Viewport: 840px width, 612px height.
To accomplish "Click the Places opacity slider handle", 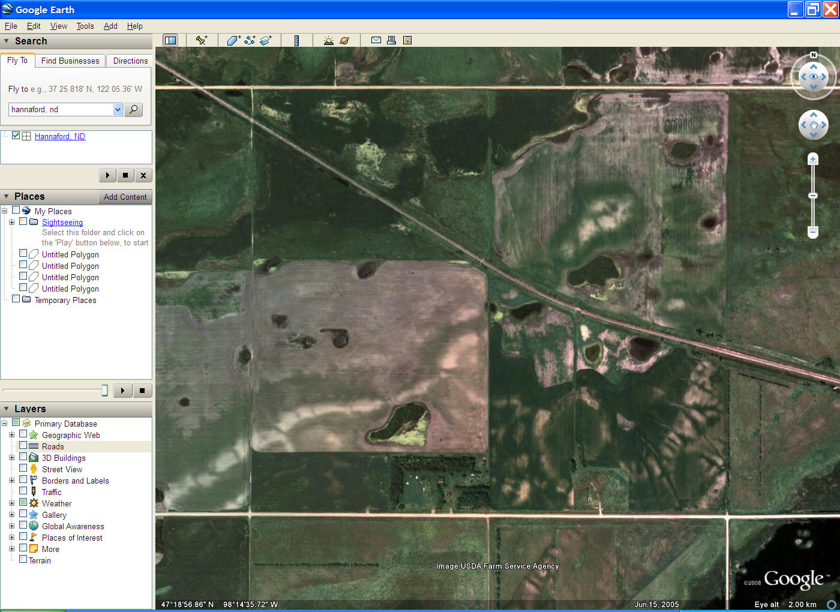I will [105, 391].
